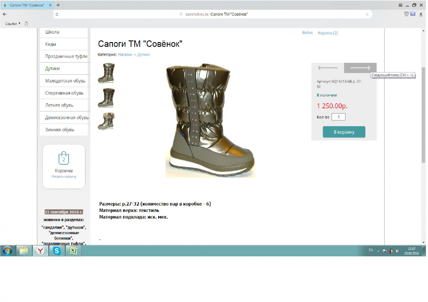Open the Корзина (2) link in the header

point(328,33)
